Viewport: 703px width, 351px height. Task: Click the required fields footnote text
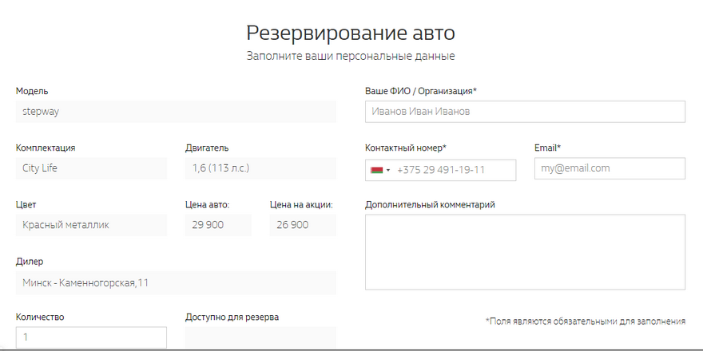click(x=585, y=321)
